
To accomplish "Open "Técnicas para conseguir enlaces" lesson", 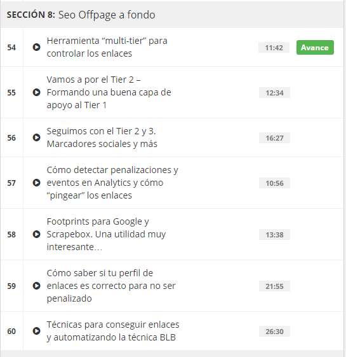I will tap(113, 330).
